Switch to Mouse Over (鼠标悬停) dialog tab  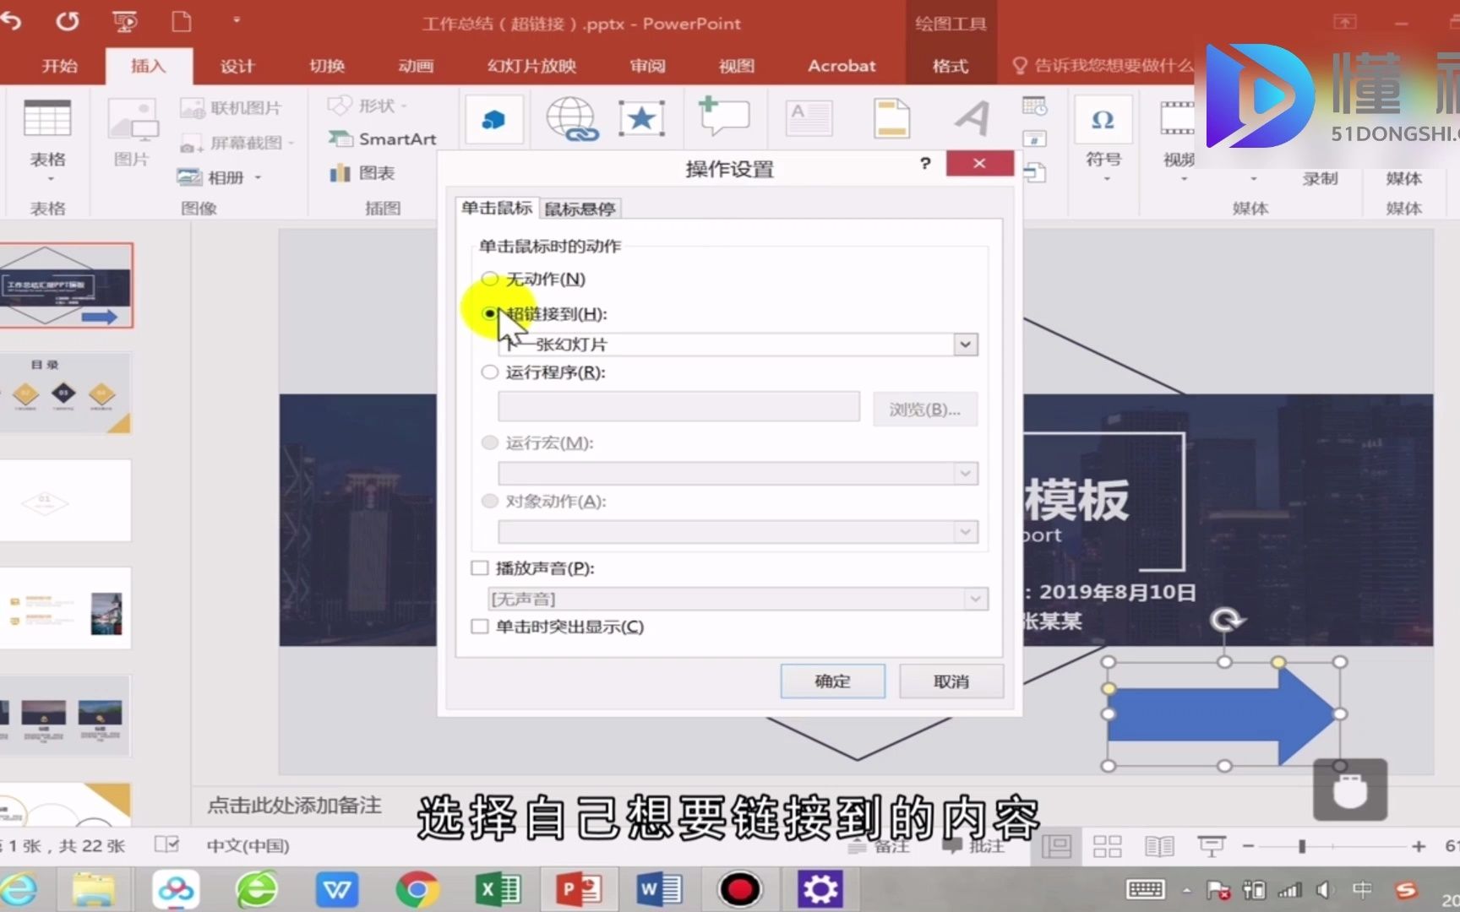[x=580, y=209]
